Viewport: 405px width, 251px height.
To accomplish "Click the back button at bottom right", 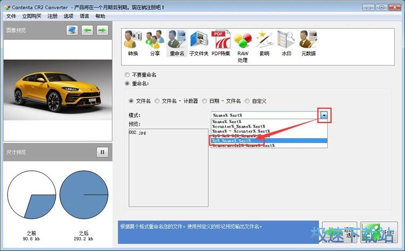I will click(340, 232).
